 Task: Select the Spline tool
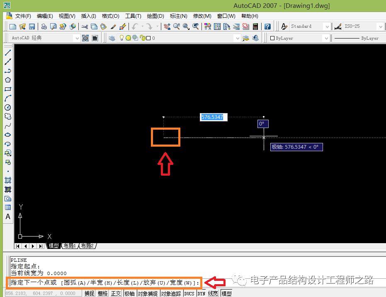click(x=8, y=126)
